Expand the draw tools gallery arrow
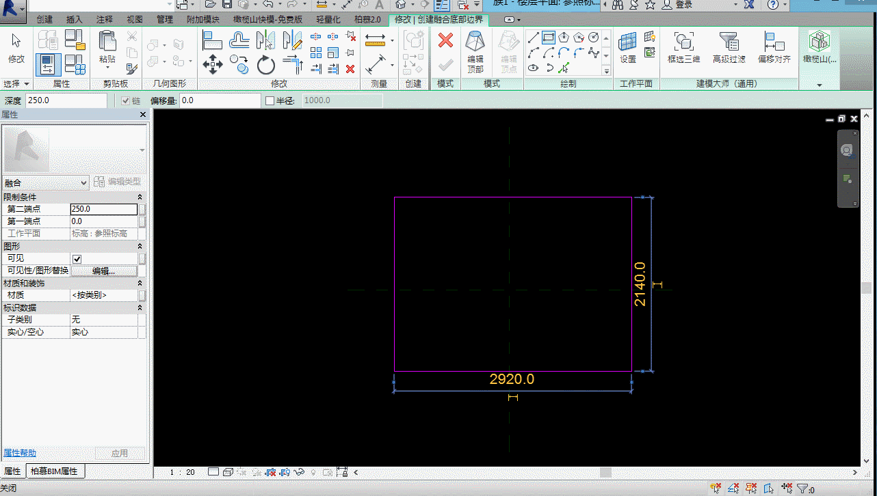 tap(606, 70)
